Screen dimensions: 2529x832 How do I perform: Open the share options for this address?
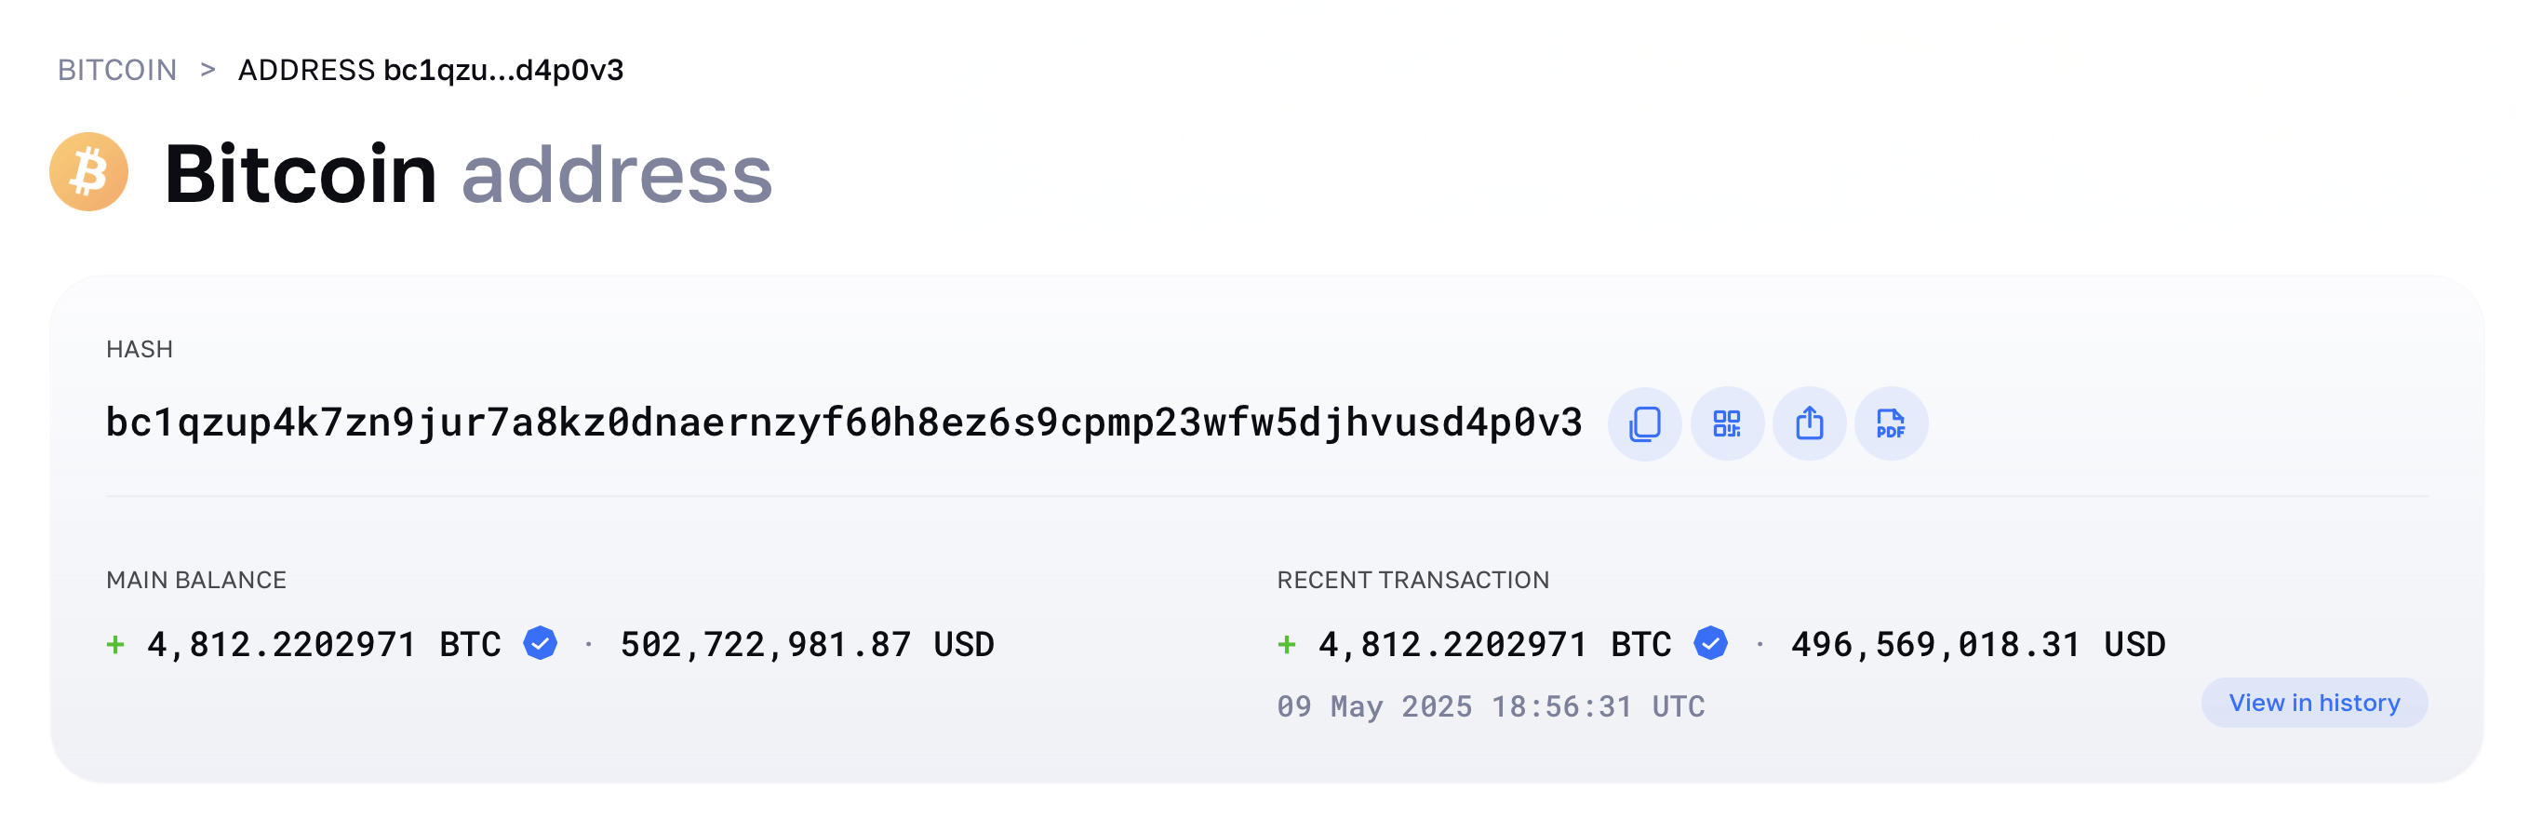[x=1810, y=423]
